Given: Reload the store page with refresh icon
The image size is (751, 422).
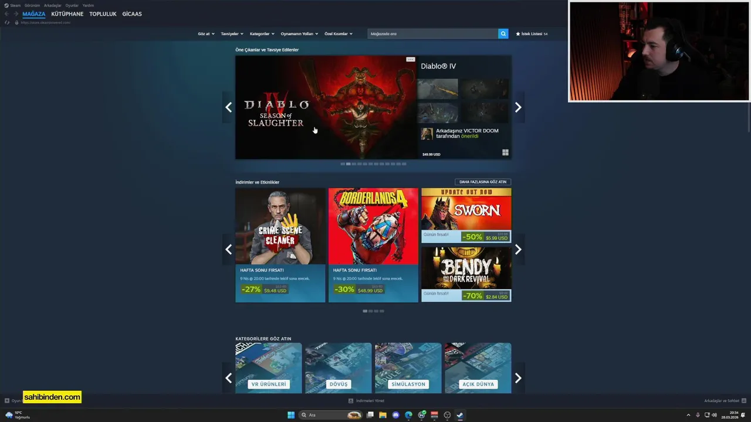Looking at the screenshot, I should coord(7,22).
